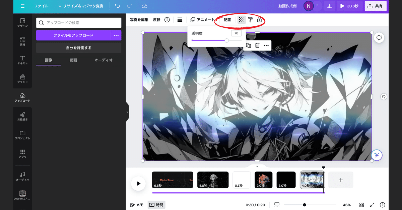Viewport: 402px width, 210px height.
Task: Toggle the transparency checkerboard icon
Action: point(242,20)
